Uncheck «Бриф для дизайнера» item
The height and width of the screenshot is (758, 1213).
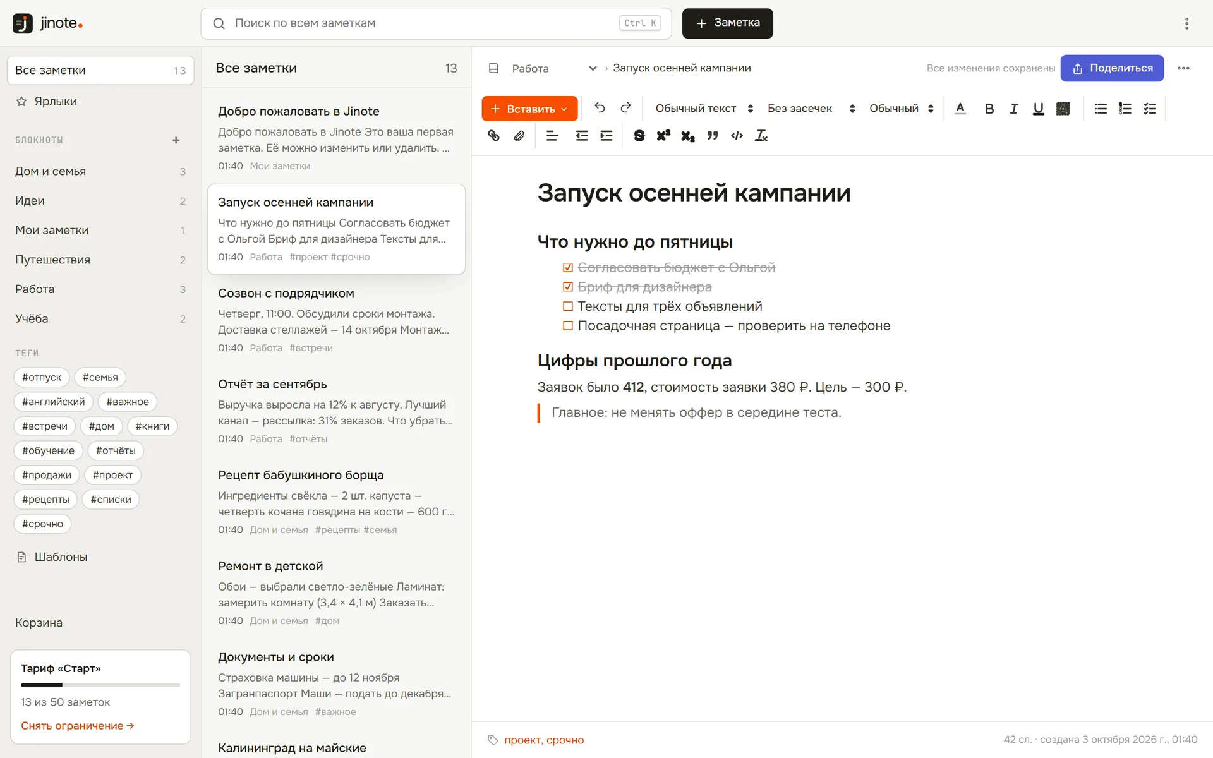(x=568, y=287)
